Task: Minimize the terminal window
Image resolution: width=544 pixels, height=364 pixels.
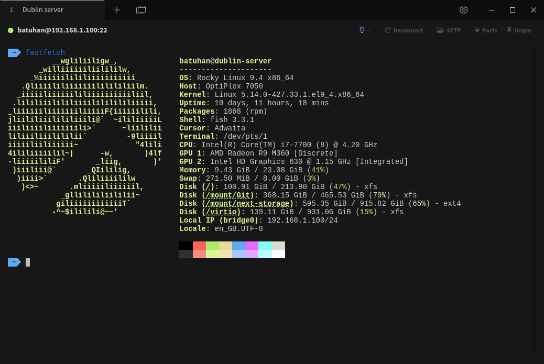Action: click(x=492, y=10)
